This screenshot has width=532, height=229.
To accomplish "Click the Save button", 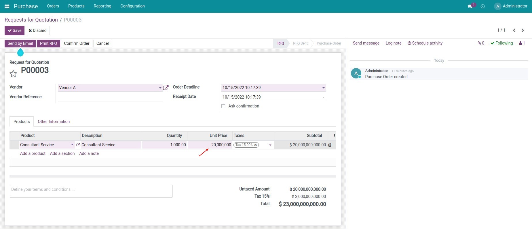I will coord(14,30).
